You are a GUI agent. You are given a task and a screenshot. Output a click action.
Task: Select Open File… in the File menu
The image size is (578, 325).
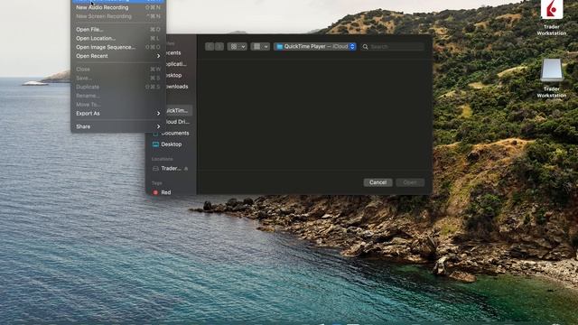coord(118,30)
